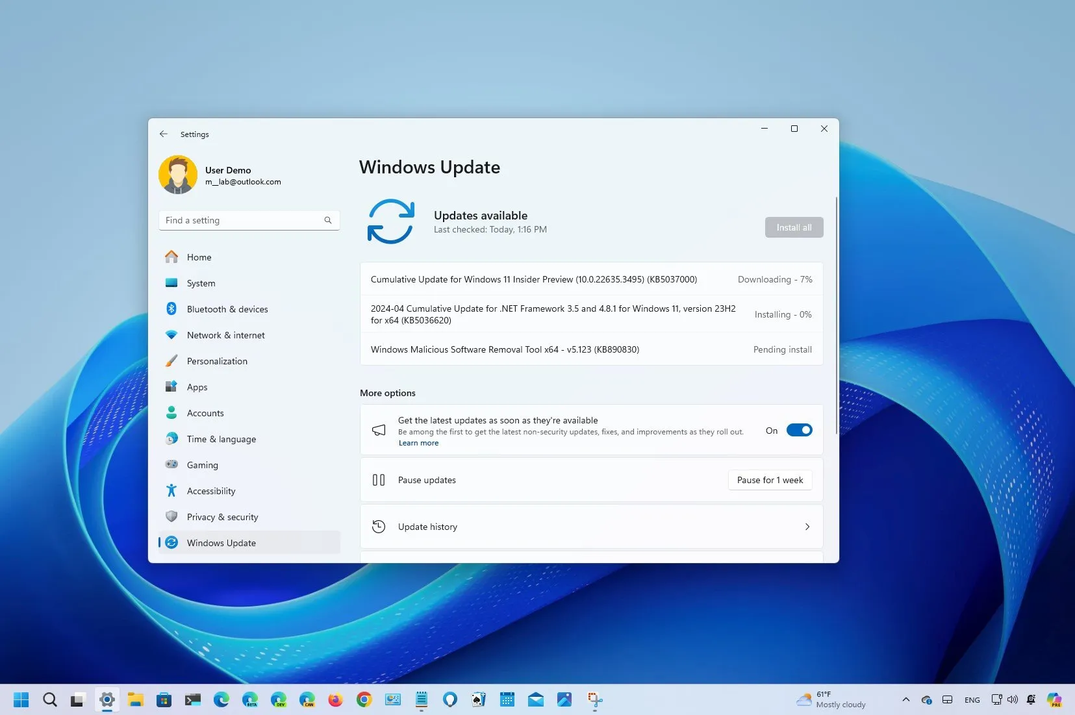Select the Accessibility icon in the sidebar
The width and height of the screenshot is (1075, 715).
[x=171, y=491]
